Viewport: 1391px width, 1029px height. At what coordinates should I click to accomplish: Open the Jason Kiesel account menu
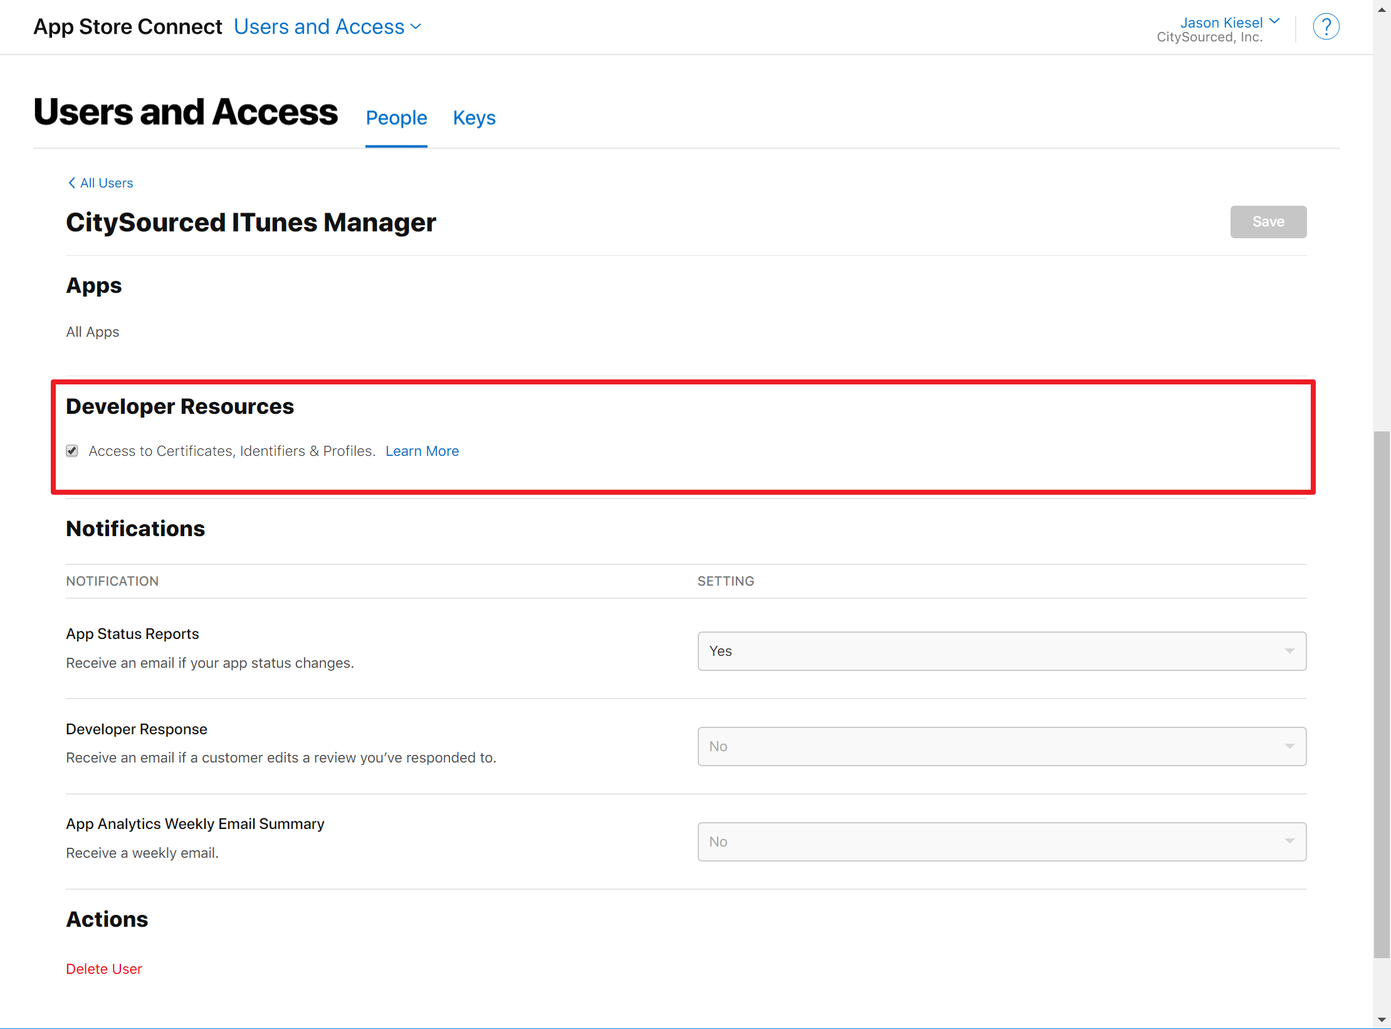[1229, 22]
